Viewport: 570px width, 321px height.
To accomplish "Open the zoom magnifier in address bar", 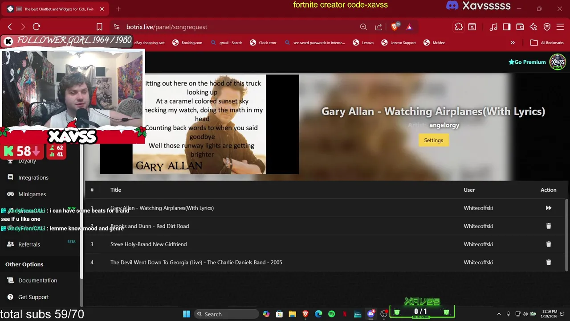I will pos(363,27).
